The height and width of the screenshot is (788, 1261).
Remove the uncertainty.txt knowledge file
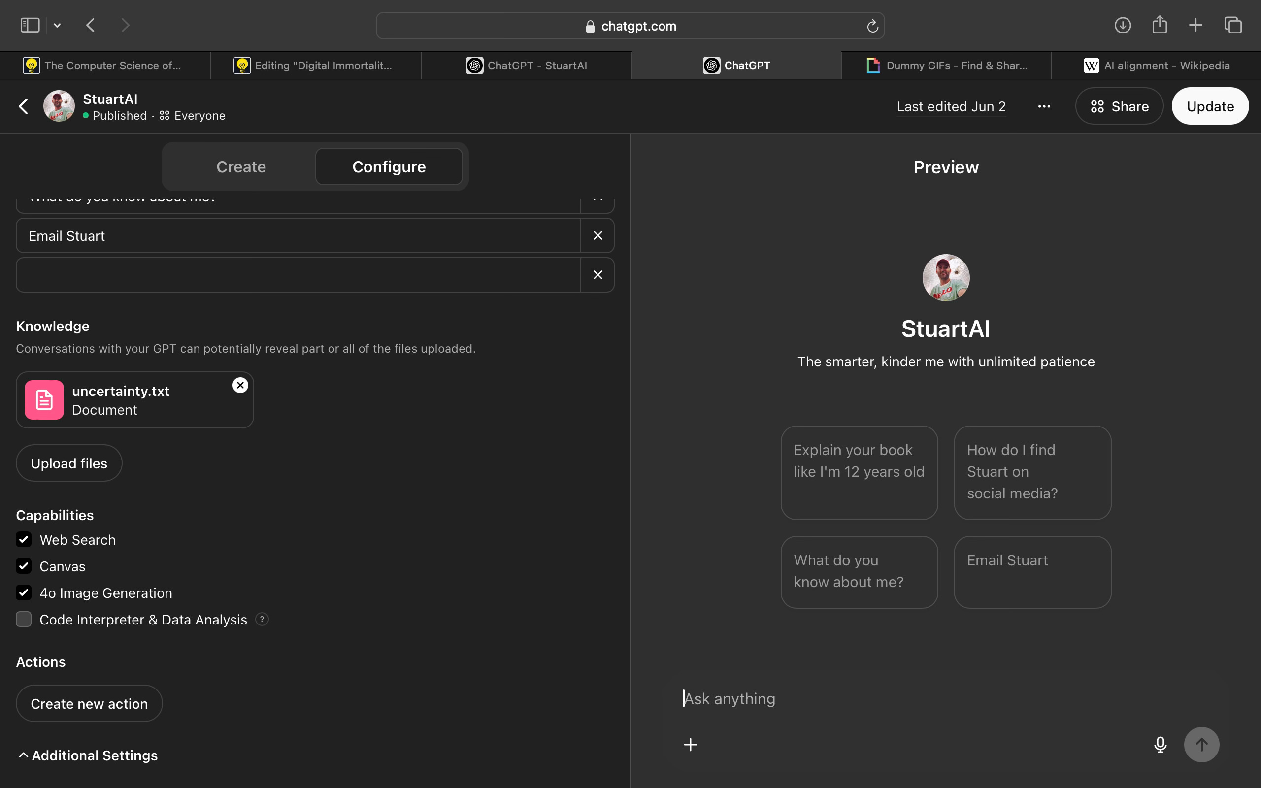click(240, 385)
